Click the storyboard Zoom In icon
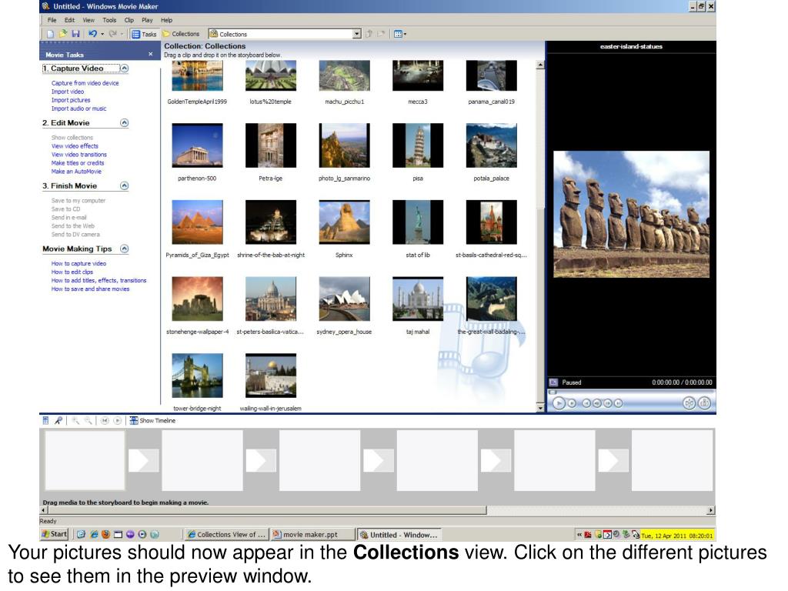The image size is (788, 591). coord(75,421)
